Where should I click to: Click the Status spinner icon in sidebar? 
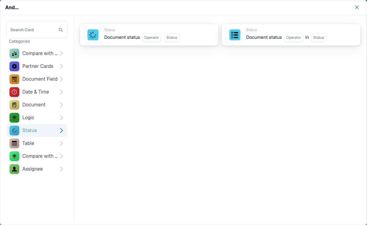(14, 131)
